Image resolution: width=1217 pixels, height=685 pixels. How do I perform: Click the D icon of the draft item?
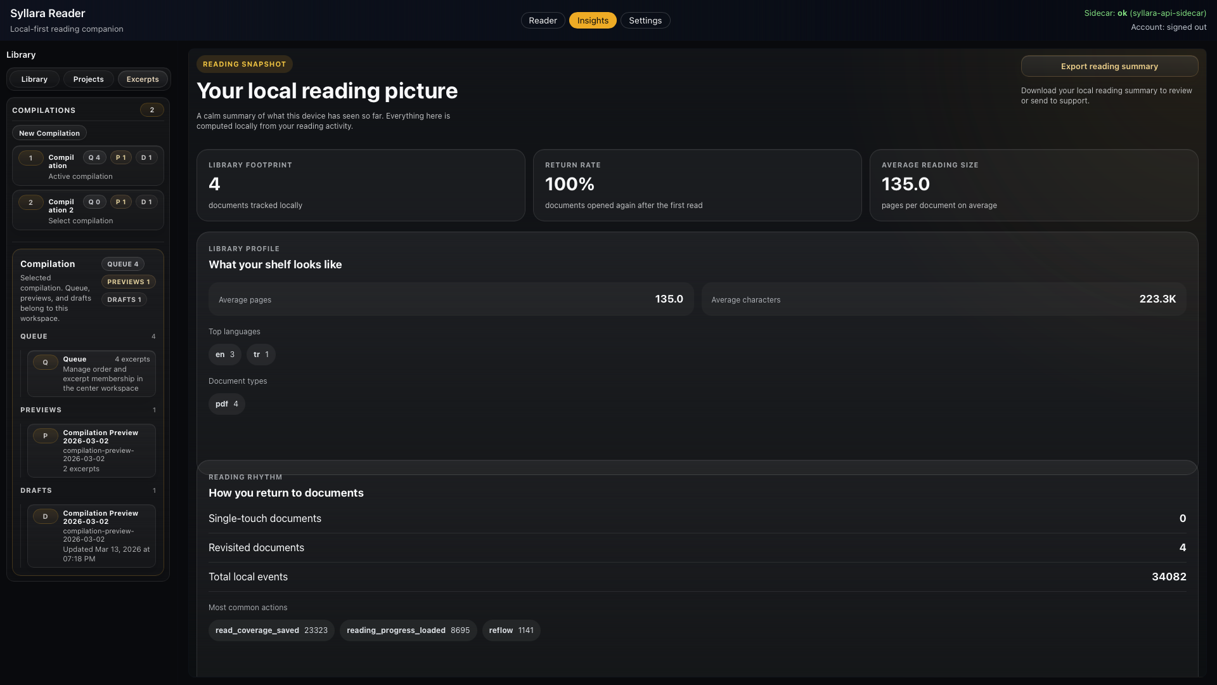pos(45,516)
